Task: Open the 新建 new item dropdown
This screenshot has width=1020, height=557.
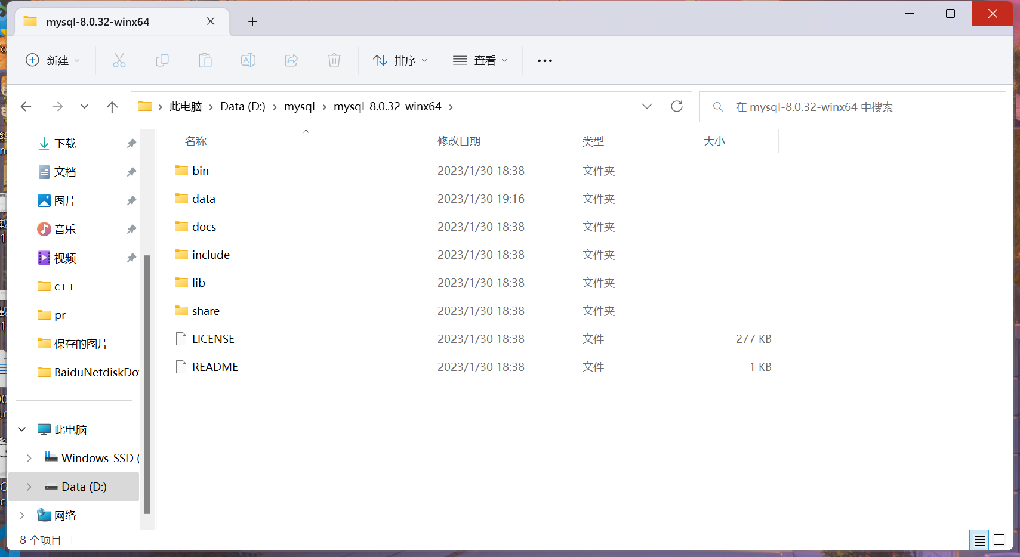Action: pos(53,60)
